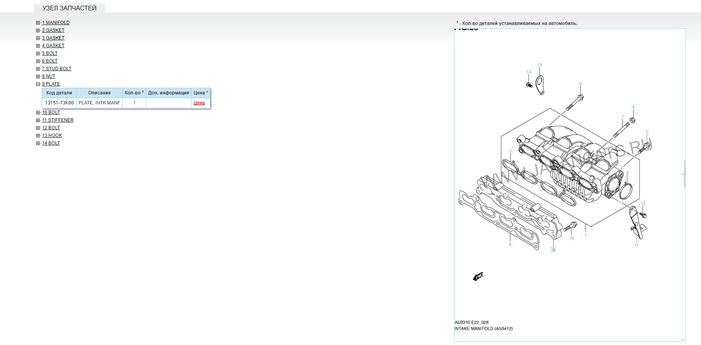The height and width of the screenshot is (345, 701).
Task: Open the 13 HOOK link
Action: click(52, 135)
